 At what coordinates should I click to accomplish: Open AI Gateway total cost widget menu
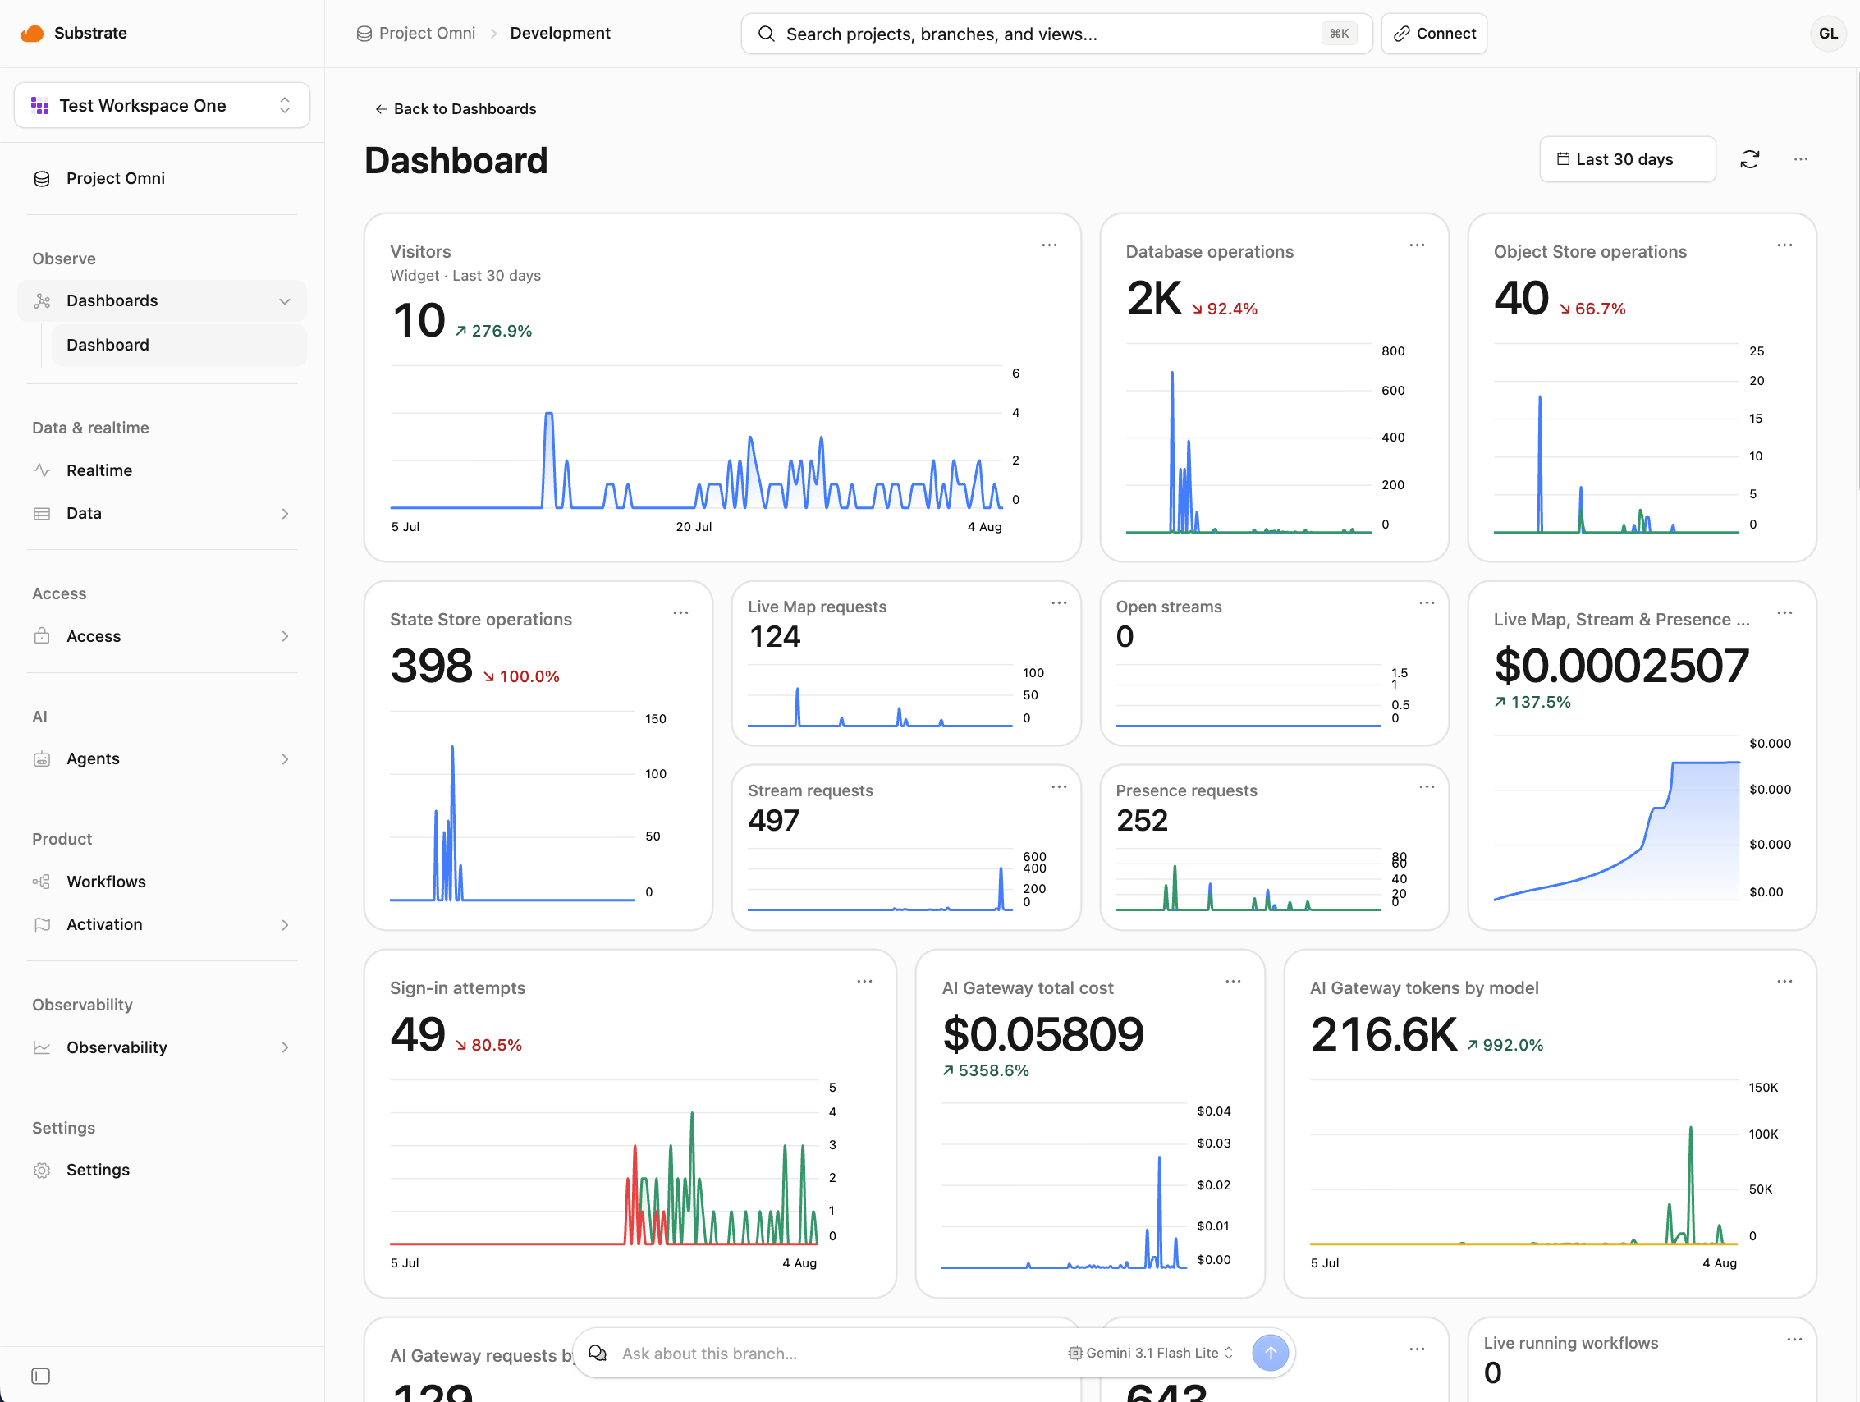(x=1233, y=981)
